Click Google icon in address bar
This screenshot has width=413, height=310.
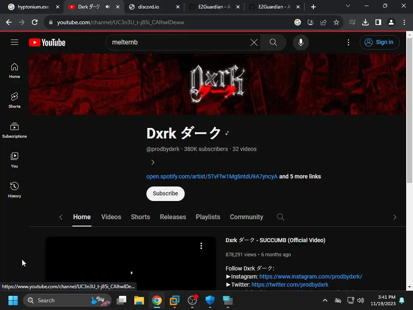coord(297,23)
